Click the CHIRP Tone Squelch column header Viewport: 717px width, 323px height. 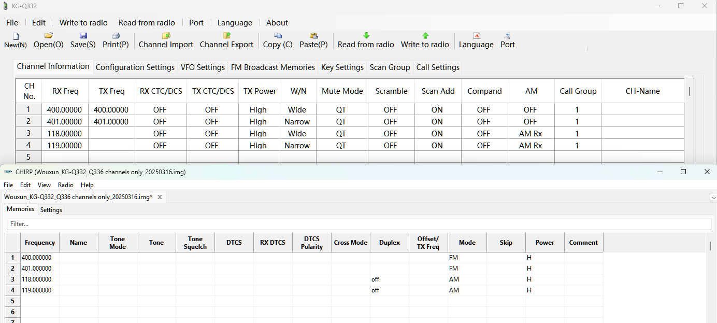click(x=195, y=243)
